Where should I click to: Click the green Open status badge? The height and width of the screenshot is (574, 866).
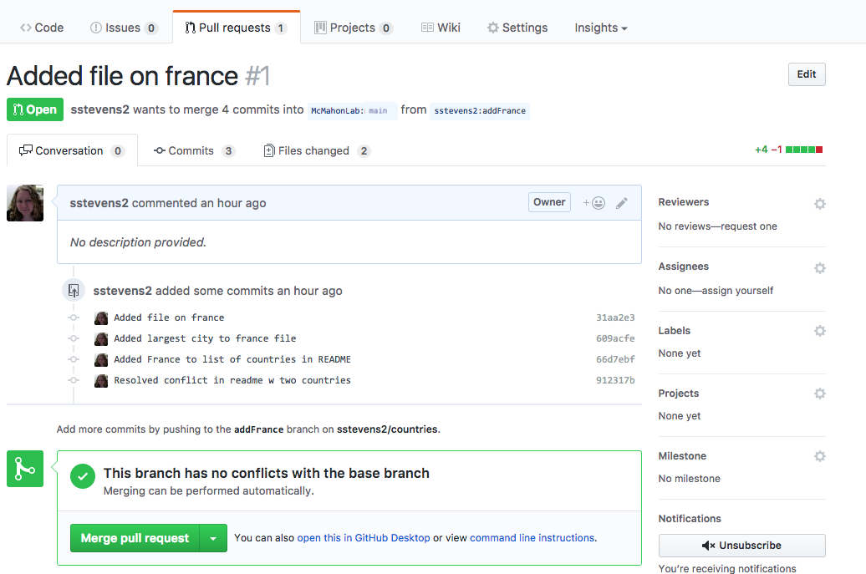click(35, 109)
